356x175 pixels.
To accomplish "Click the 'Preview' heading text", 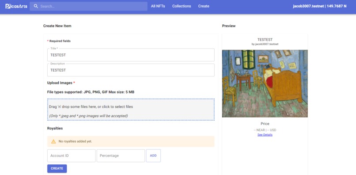I will tap(229, 26).
